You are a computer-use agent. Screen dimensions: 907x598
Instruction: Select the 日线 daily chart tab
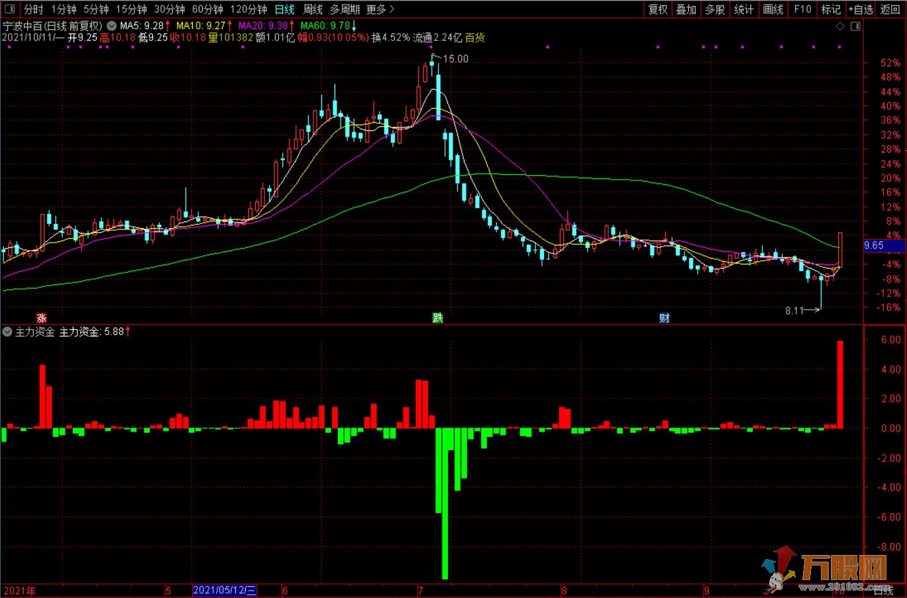pos(284,9)
